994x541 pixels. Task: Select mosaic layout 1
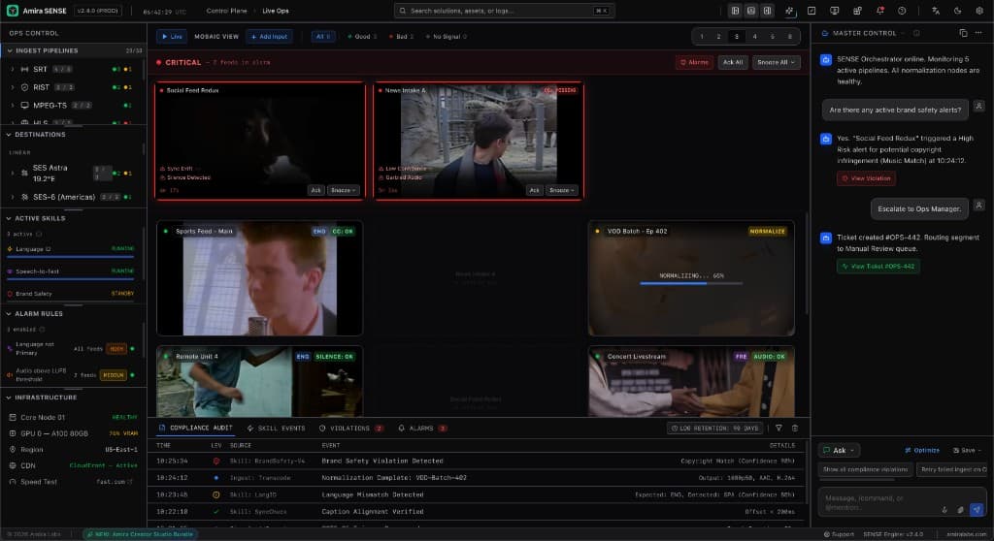(702, 37)
